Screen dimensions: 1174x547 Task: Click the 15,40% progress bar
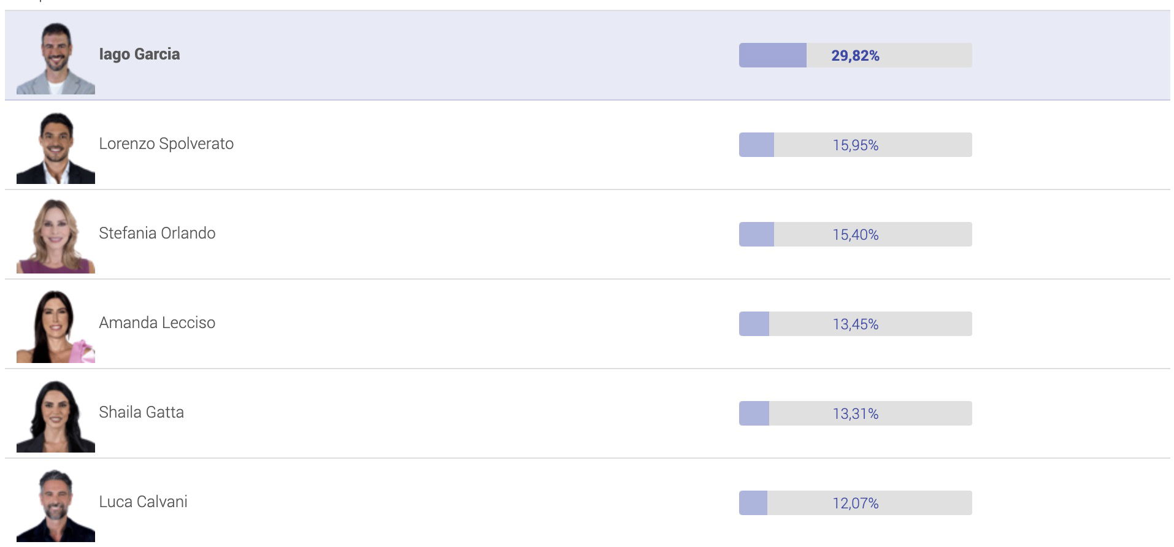point(855,234)
